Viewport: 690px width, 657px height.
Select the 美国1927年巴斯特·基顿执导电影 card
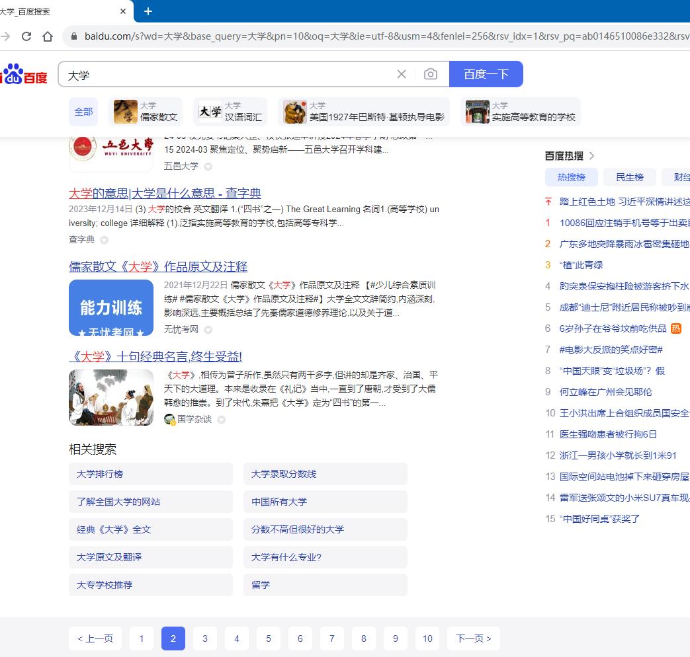tap(364, 112)
